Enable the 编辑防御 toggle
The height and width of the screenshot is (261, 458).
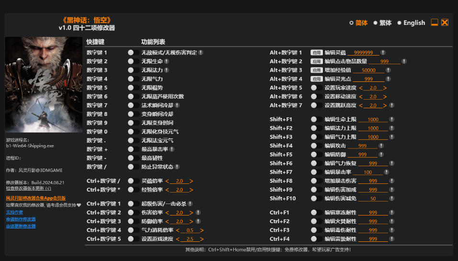(x=316, y=154)
